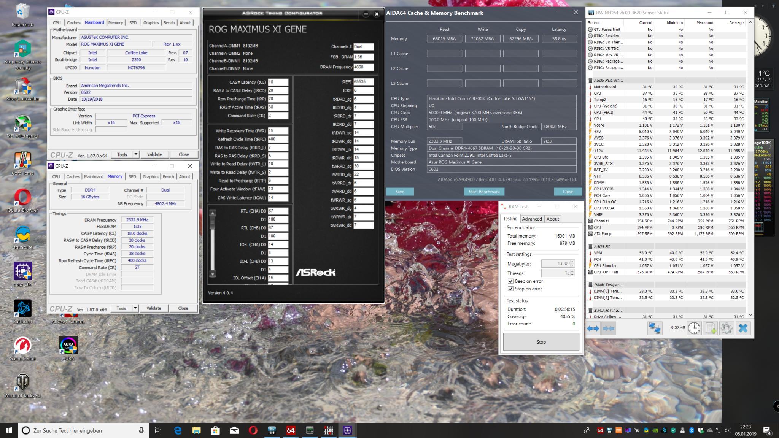Click HWiNFO expand columns arrows icon
Image resolution: width=779 pixels, height=438 pixels.
pyautogui.click(x=593, y=328)
